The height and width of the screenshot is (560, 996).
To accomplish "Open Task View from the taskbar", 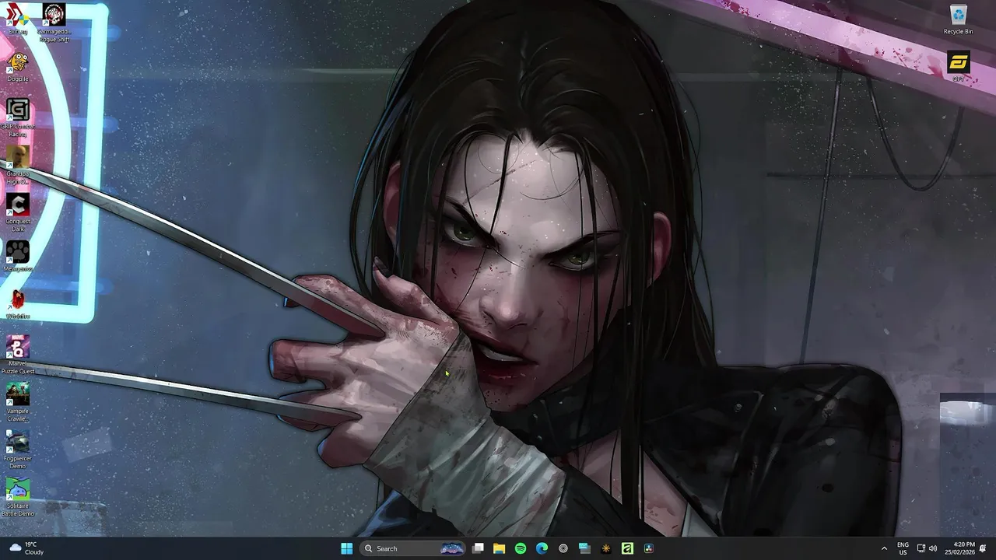I will coord(479,548).
